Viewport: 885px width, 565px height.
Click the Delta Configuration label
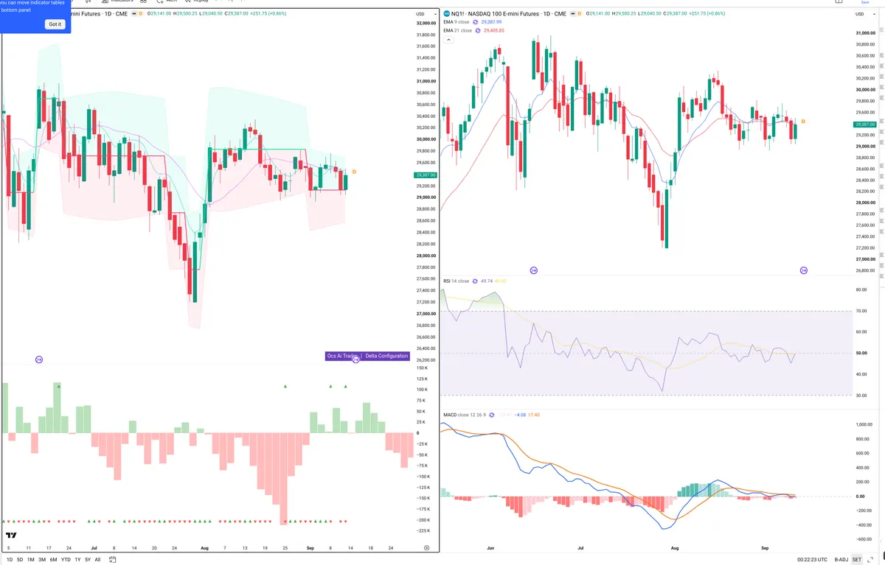pyautogui.click(x=386, y=356)
